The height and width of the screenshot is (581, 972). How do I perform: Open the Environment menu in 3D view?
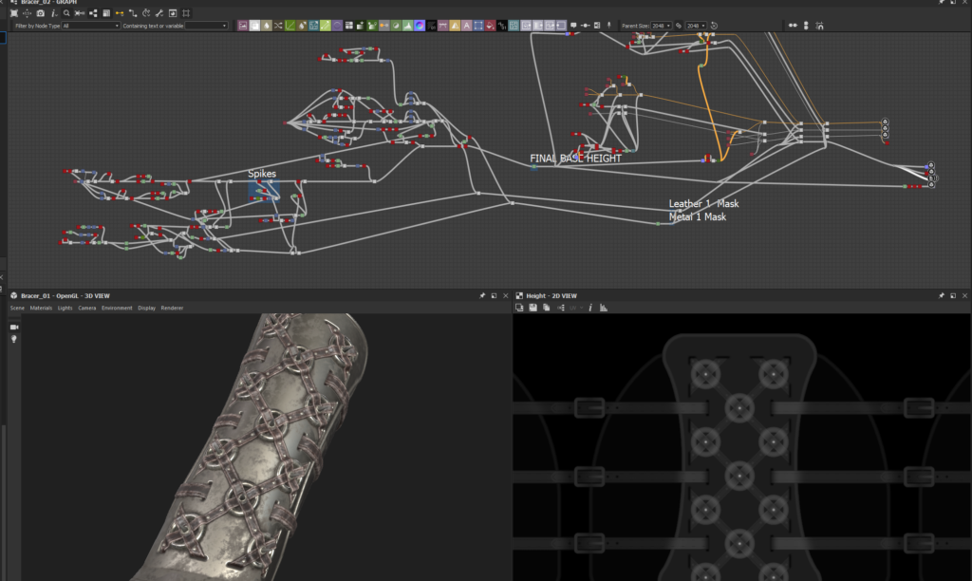118,309
